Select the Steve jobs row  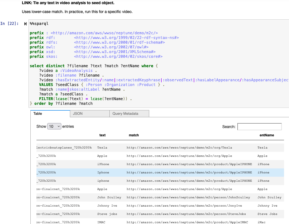click(x=138, y=214)
